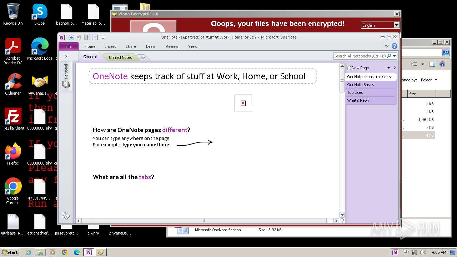
Task: Open Customize Quick Access Toolbar dropdown
Action: [x=103, y=37]
